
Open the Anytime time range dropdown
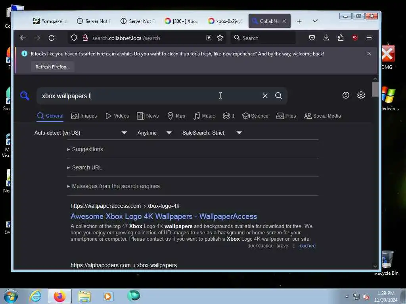coord(154,133)
